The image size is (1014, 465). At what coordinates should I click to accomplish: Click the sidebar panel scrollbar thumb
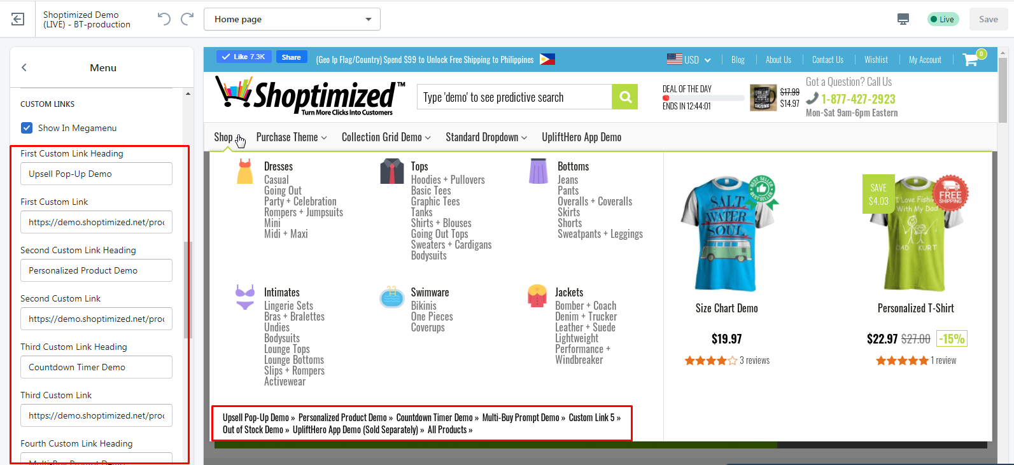[188, 290]
